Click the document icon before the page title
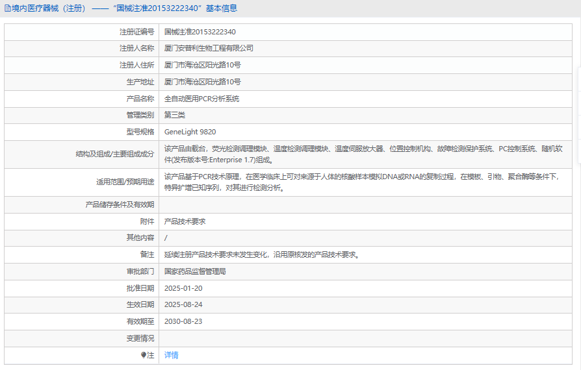This screenshot has height=370, width=581. coord(7,8)
